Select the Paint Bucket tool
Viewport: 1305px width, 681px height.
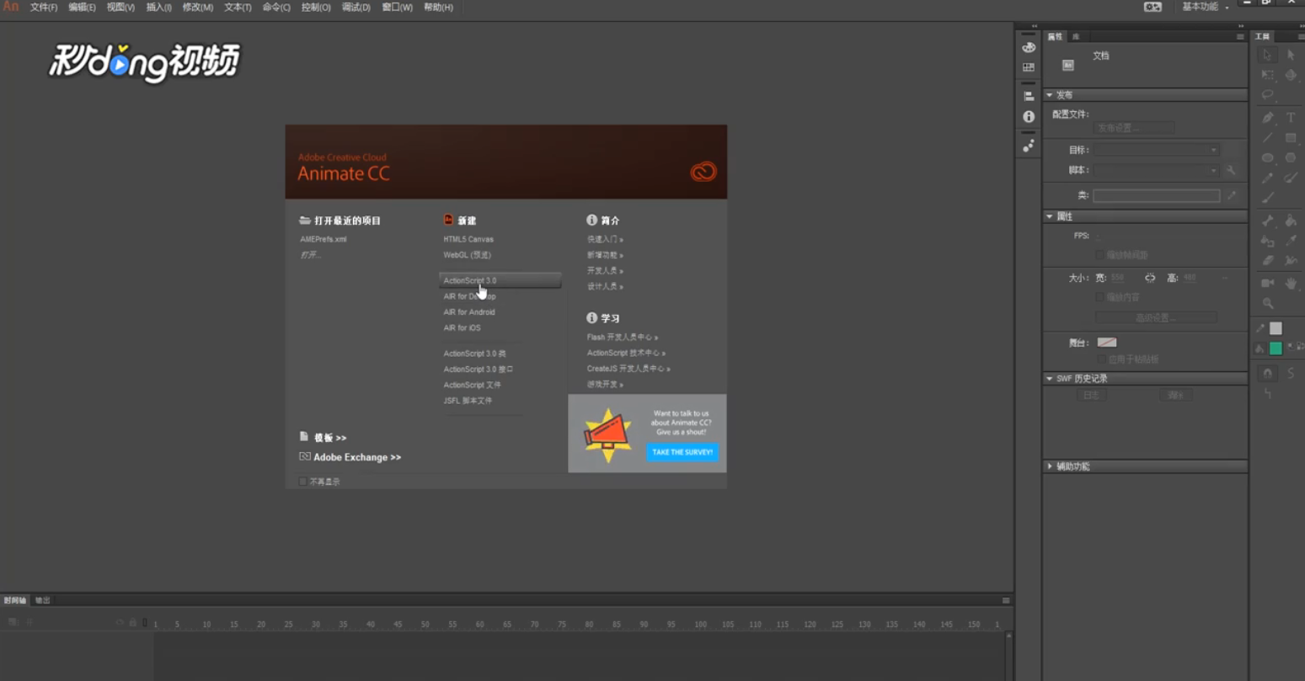[x=1292, y=221]
